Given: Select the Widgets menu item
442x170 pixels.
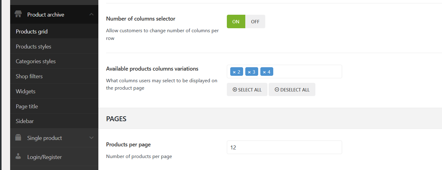Looking at the screenshot, I should pos(26,91).
